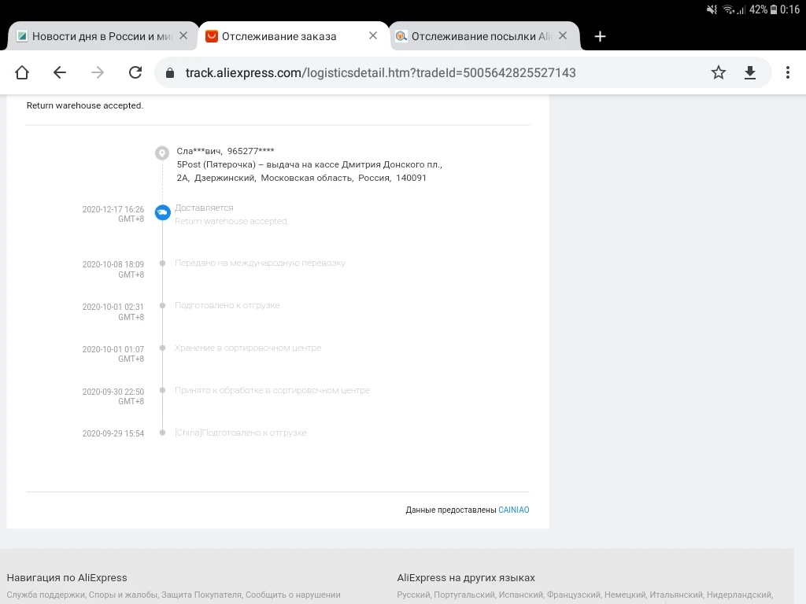Select the Доставляется status text
806x604 pixels.
click(204, 208)
